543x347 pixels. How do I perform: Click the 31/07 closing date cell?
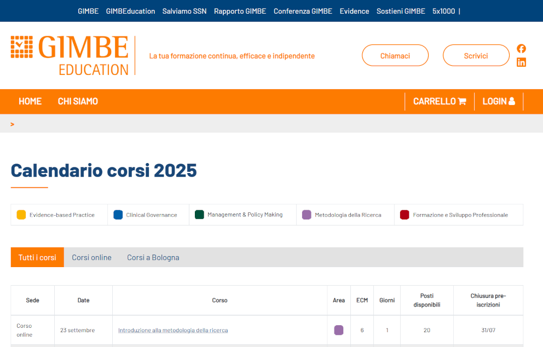(x=488, y=330)
